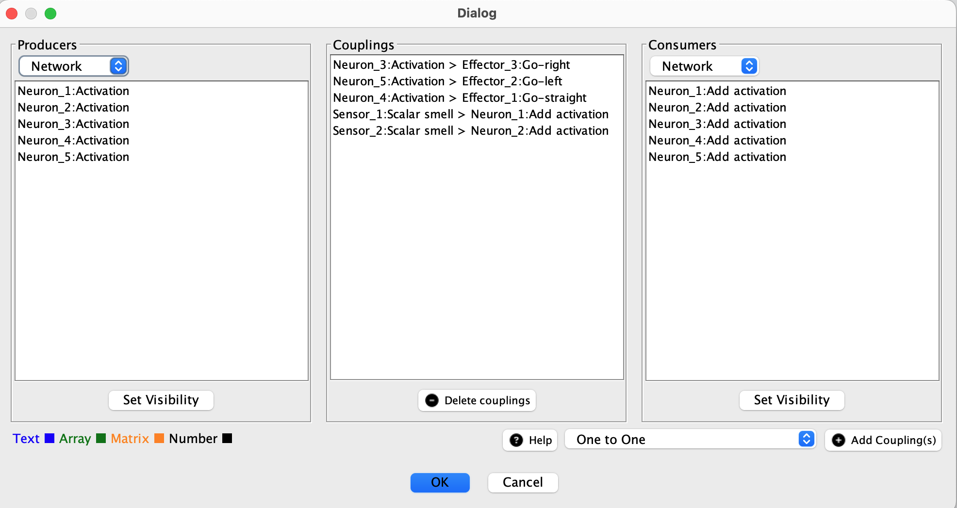The image size is (957, 508).
Task: Select Neuron_1:Activation in Producers list
Action: pyautogui.click(x=74, y=91)
